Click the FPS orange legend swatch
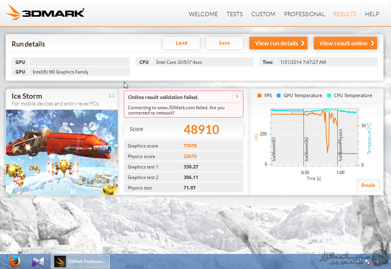Viewport: 391px width, 269px height. coord(259,96)
